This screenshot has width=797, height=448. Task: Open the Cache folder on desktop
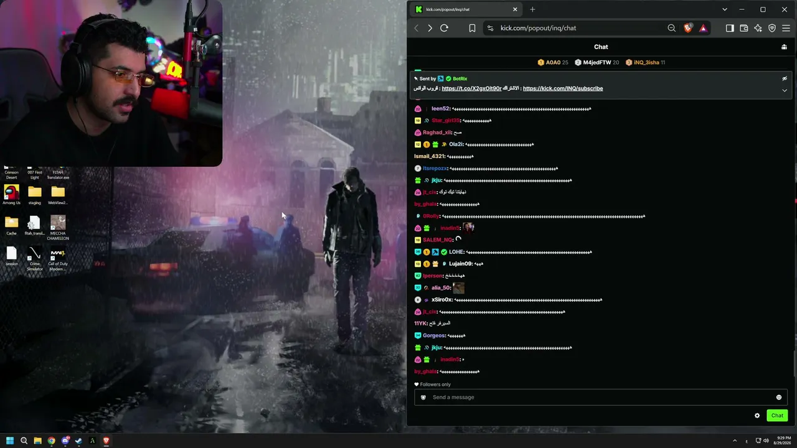[x=11, y=225]
